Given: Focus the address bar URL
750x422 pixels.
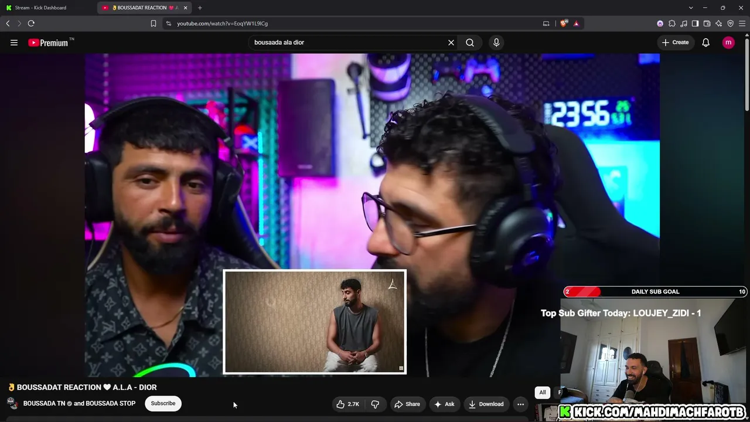Looking at the screenshot, I should [223, 23].
